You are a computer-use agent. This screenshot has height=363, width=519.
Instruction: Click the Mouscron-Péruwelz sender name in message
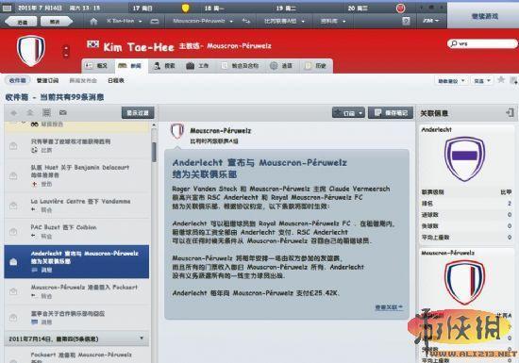(x=221, y=131)
